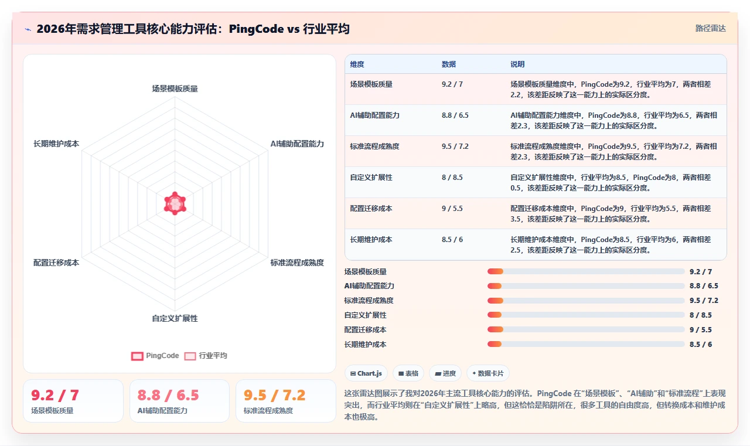Viewport: 750px width, 446px height.
Task: Open the 8.8 / 6.5 AI辅助配置能力 stat card
Action: (179, 401)
